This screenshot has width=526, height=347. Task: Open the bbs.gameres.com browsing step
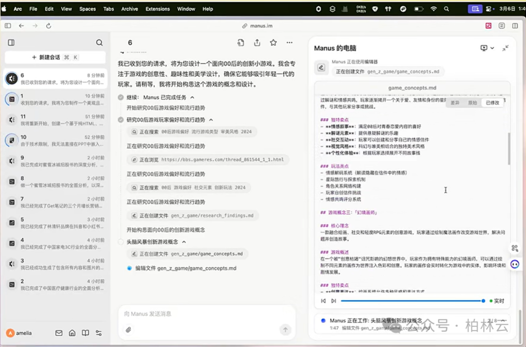(207, 160)
